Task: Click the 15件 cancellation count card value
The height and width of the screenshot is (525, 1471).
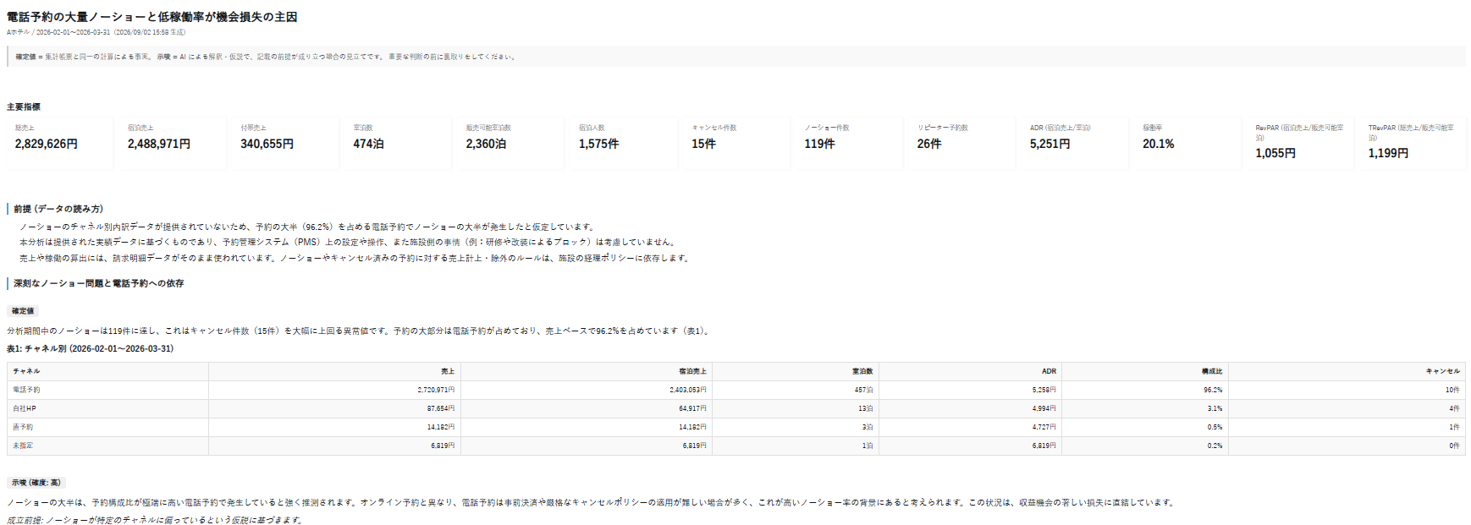Action: tap(703, 144)
